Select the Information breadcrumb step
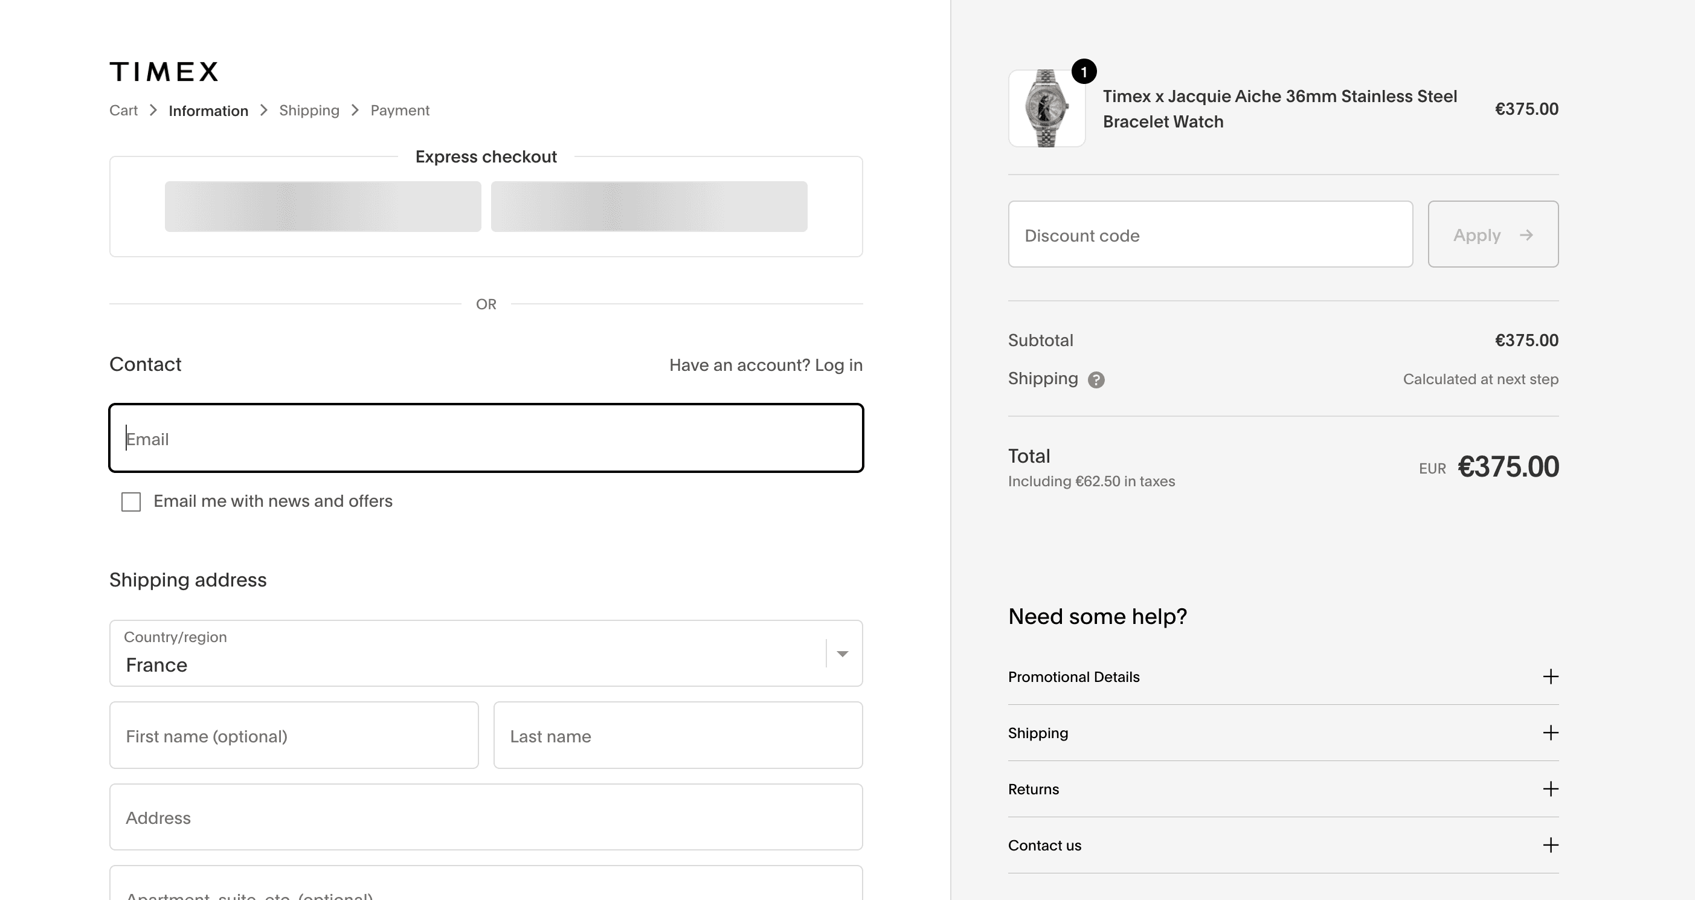Image resolution: width=1695 pixels, height=900 pixels. tap(208, 111)
